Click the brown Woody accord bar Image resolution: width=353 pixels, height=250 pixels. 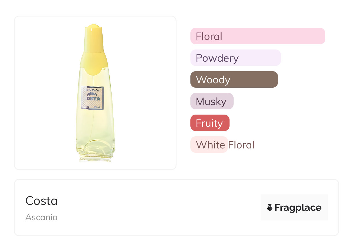pyautogui.click(x=234, y=80)
